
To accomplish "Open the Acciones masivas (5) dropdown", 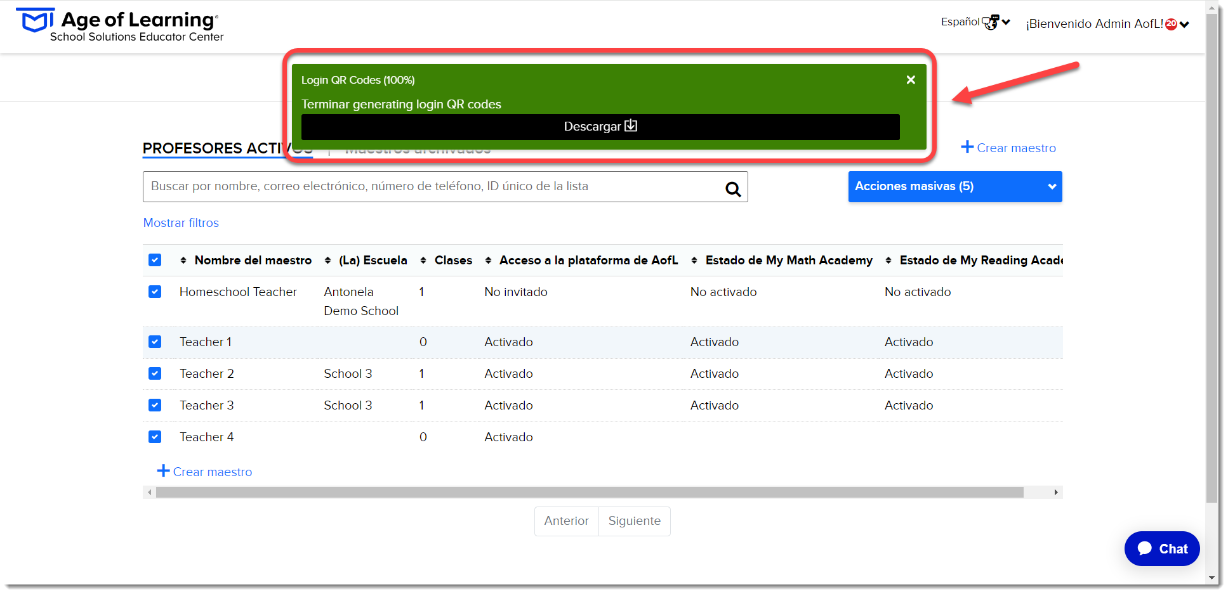I will coord(955,186).
